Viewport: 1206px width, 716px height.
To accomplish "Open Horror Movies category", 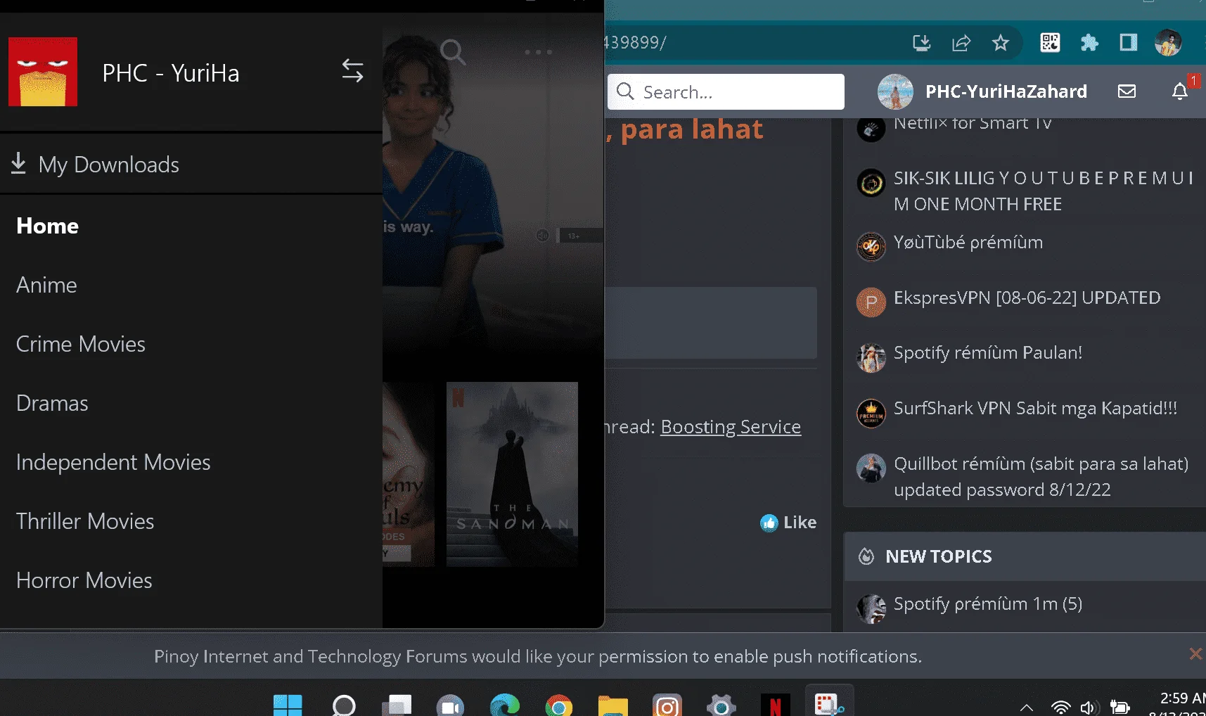I will point(84,580).
